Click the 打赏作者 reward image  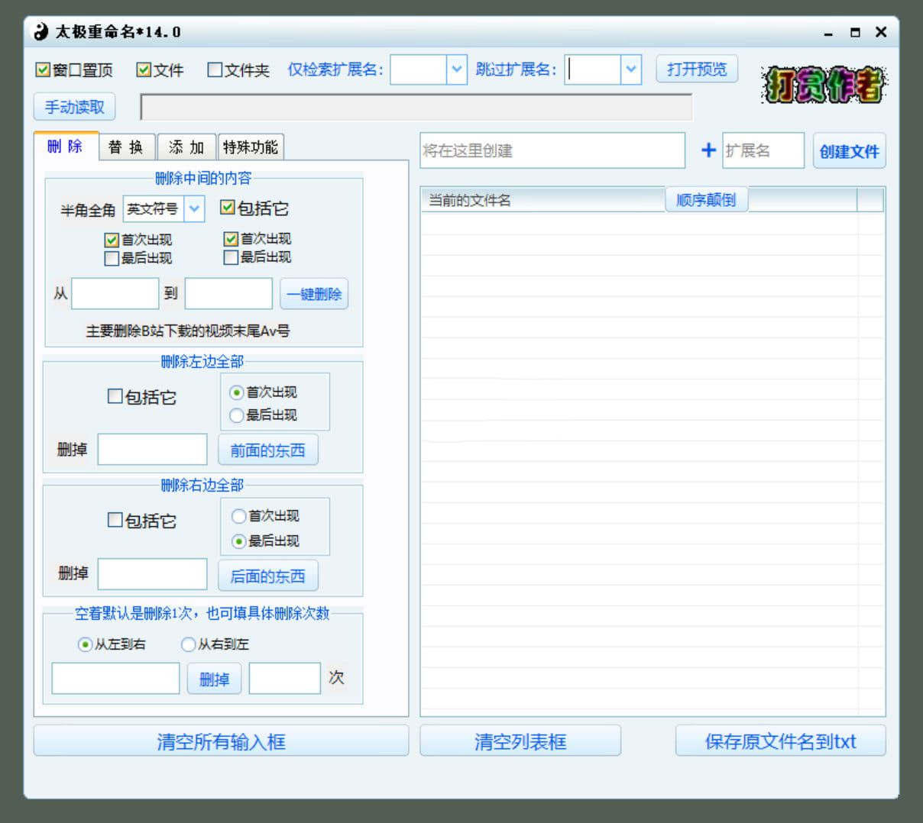tap(823, 84)
